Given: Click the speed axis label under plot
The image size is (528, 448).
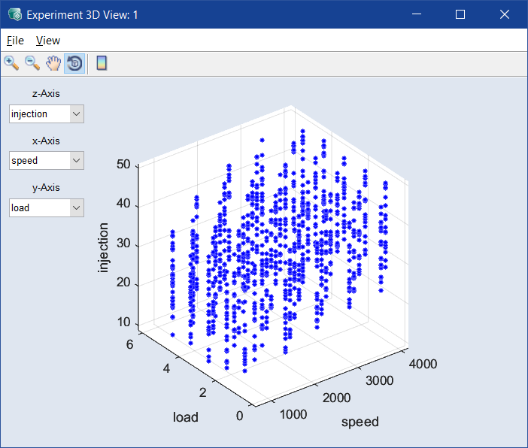Looking at the screenshot, I should point(360,422).
